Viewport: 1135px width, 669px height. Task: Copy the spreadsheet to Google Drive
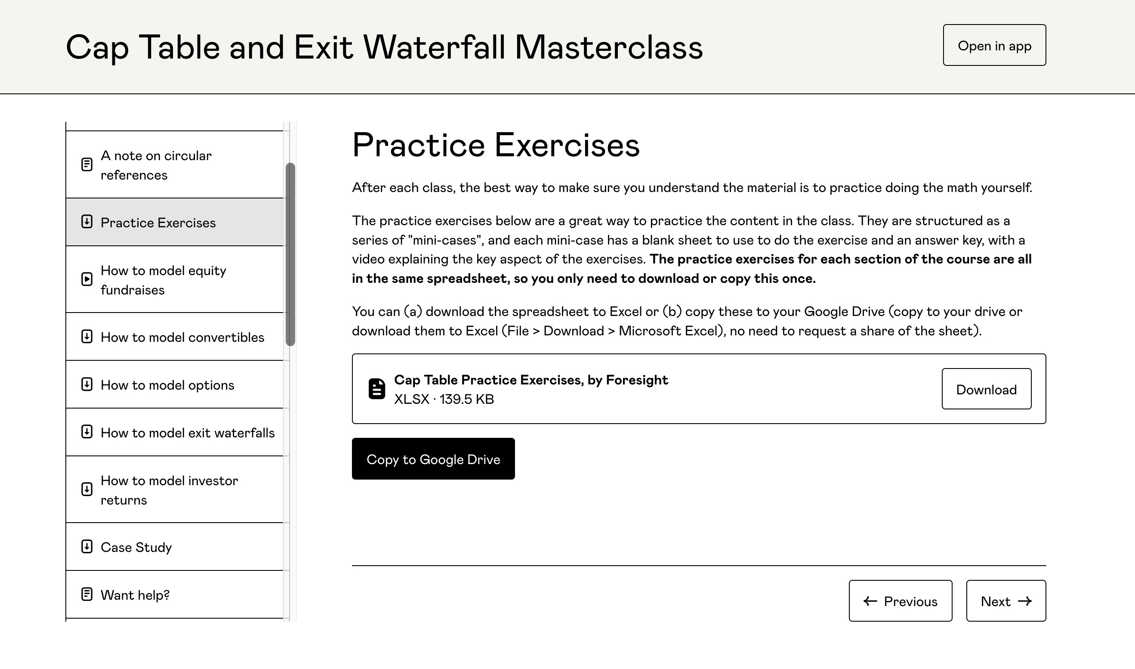tap(433, 458)
